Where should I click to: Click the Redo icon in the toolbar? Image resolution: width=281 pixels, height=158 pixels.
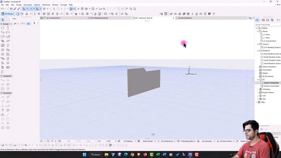[7, 9]
